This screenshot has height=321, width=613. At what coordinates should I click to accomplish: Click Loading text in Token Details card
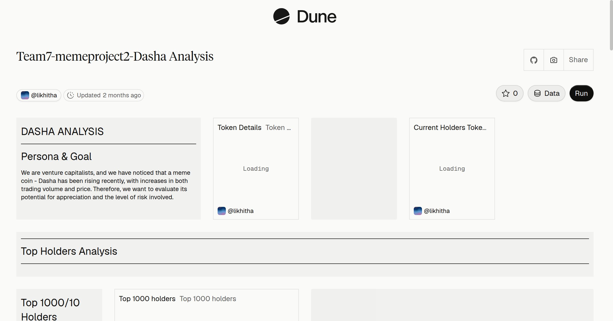[x=256, y=169]
